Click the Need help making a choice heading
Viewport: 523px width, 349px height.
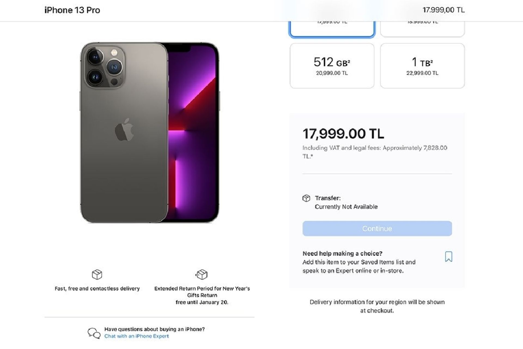[342, 253]
